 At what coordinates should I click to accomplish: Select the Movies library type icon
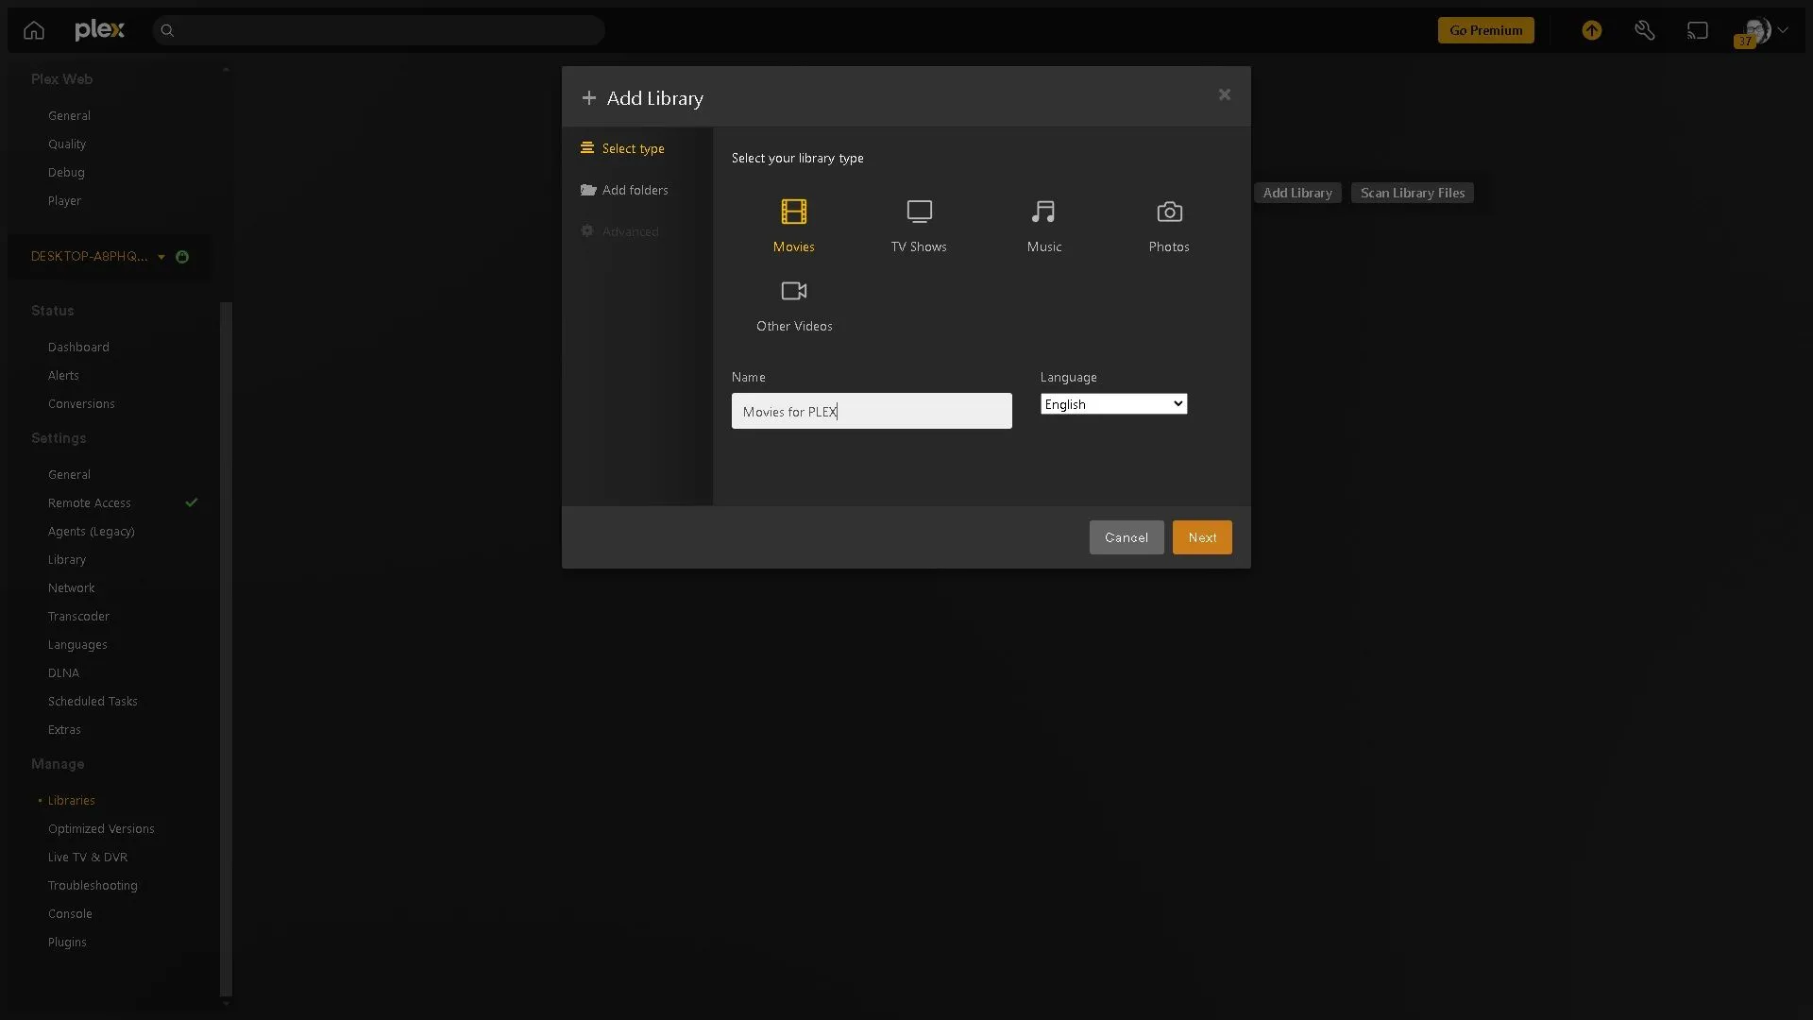pos(793,212)
